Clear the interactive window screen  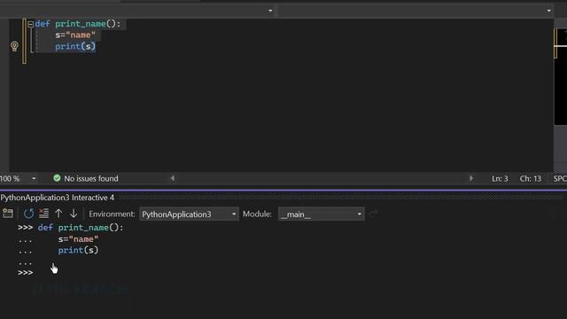pos(43,214)
